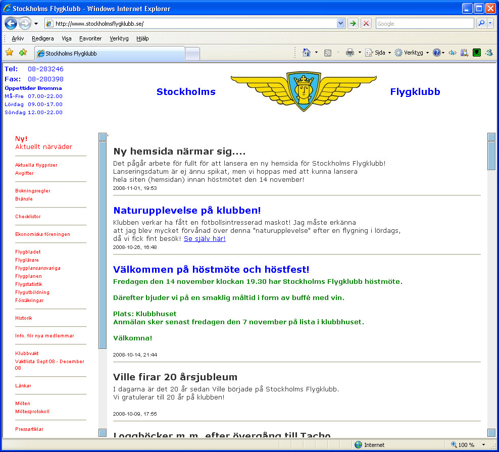Expand the address bar history dropdown
Viewport: 499px width, 452px height.
pyautogui.click(x=340, y=24)
